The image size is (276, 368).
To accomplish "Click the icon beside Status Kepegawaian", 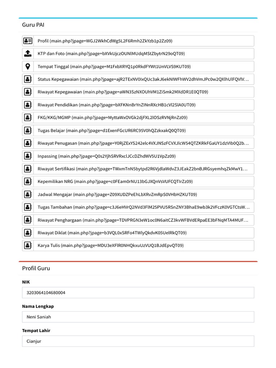I will click(x=28, y=79).
